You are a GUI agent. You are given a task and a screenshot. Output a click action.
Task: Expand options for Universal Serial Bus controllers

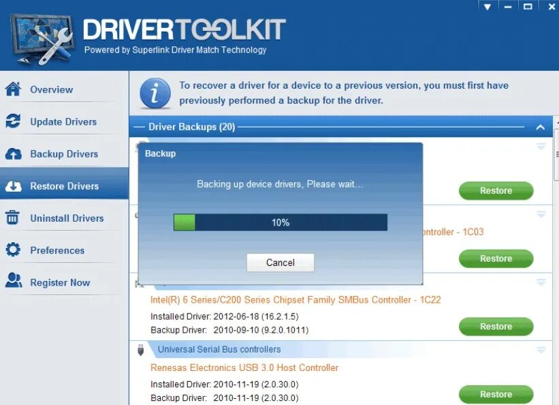(541, 350)
